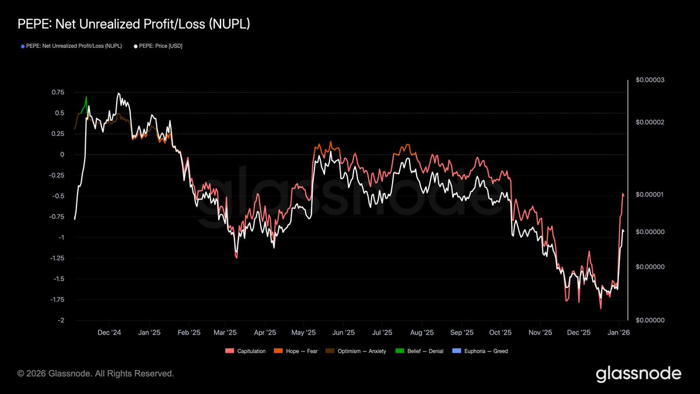Click the -1.25 left axis label
The image size is (700, 394).
pos(57,258)
